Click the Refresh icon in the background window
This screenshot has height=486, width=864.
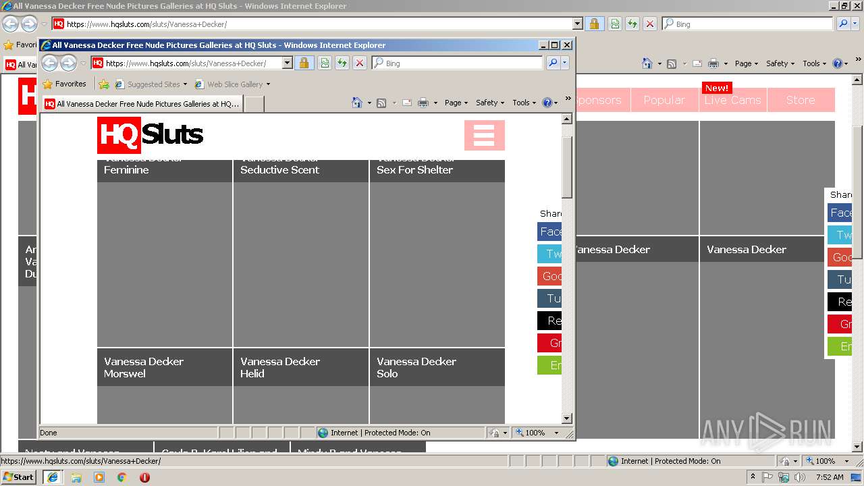tap(632, 24)
